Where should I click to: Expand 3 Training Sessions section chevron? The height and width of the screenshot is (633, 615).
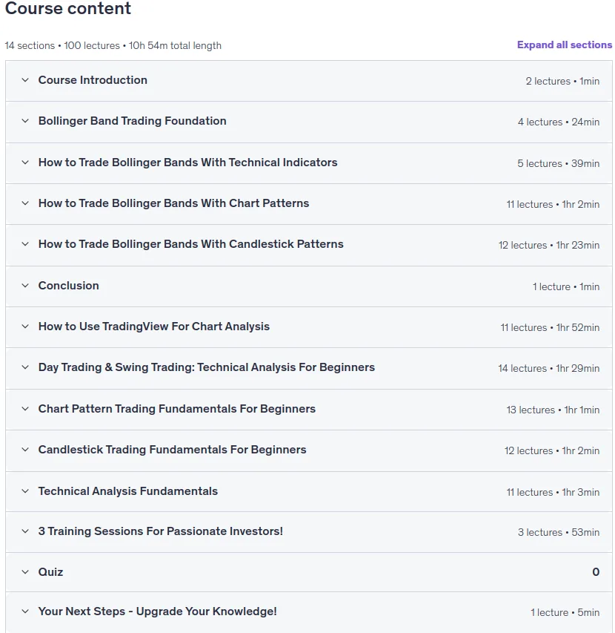click(x=25, y=531)
